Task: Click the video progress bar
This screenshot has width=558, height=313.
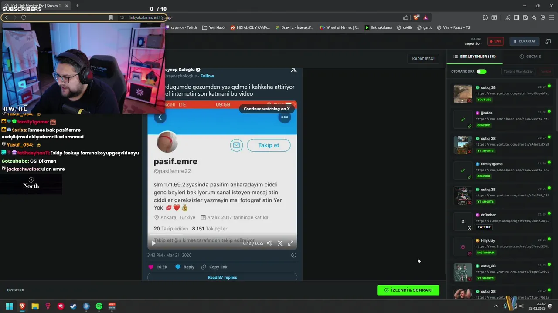Action: 222,235
